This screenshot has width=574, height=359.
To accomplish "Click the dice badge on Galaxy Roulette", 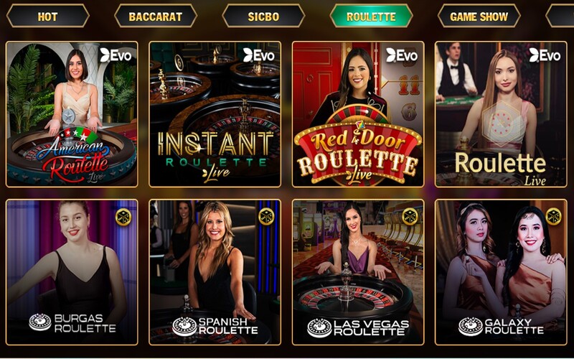I will pos(553,217).
